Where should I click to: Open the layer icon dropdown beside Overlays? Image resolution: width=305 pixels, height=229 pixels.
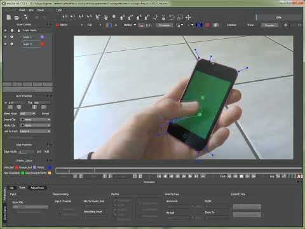180,25
